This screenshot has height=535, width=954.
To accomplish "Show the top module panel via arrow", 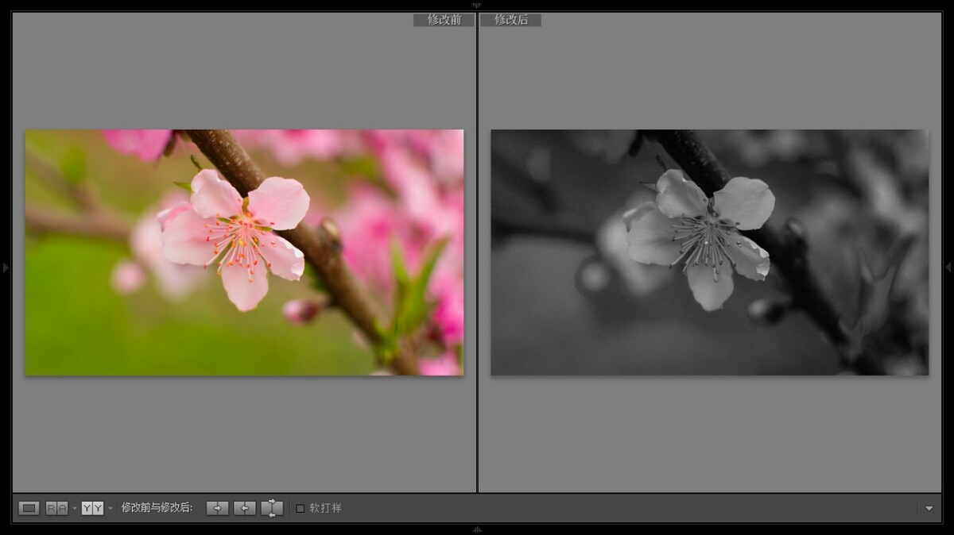I will tap(477, 4).
